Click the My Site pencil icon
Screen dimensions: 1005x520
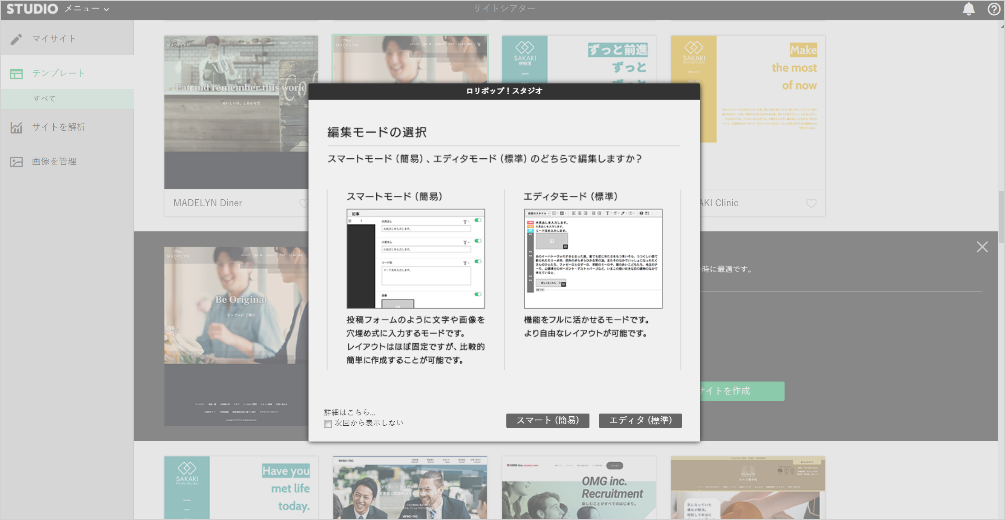[x=16, y=39]
